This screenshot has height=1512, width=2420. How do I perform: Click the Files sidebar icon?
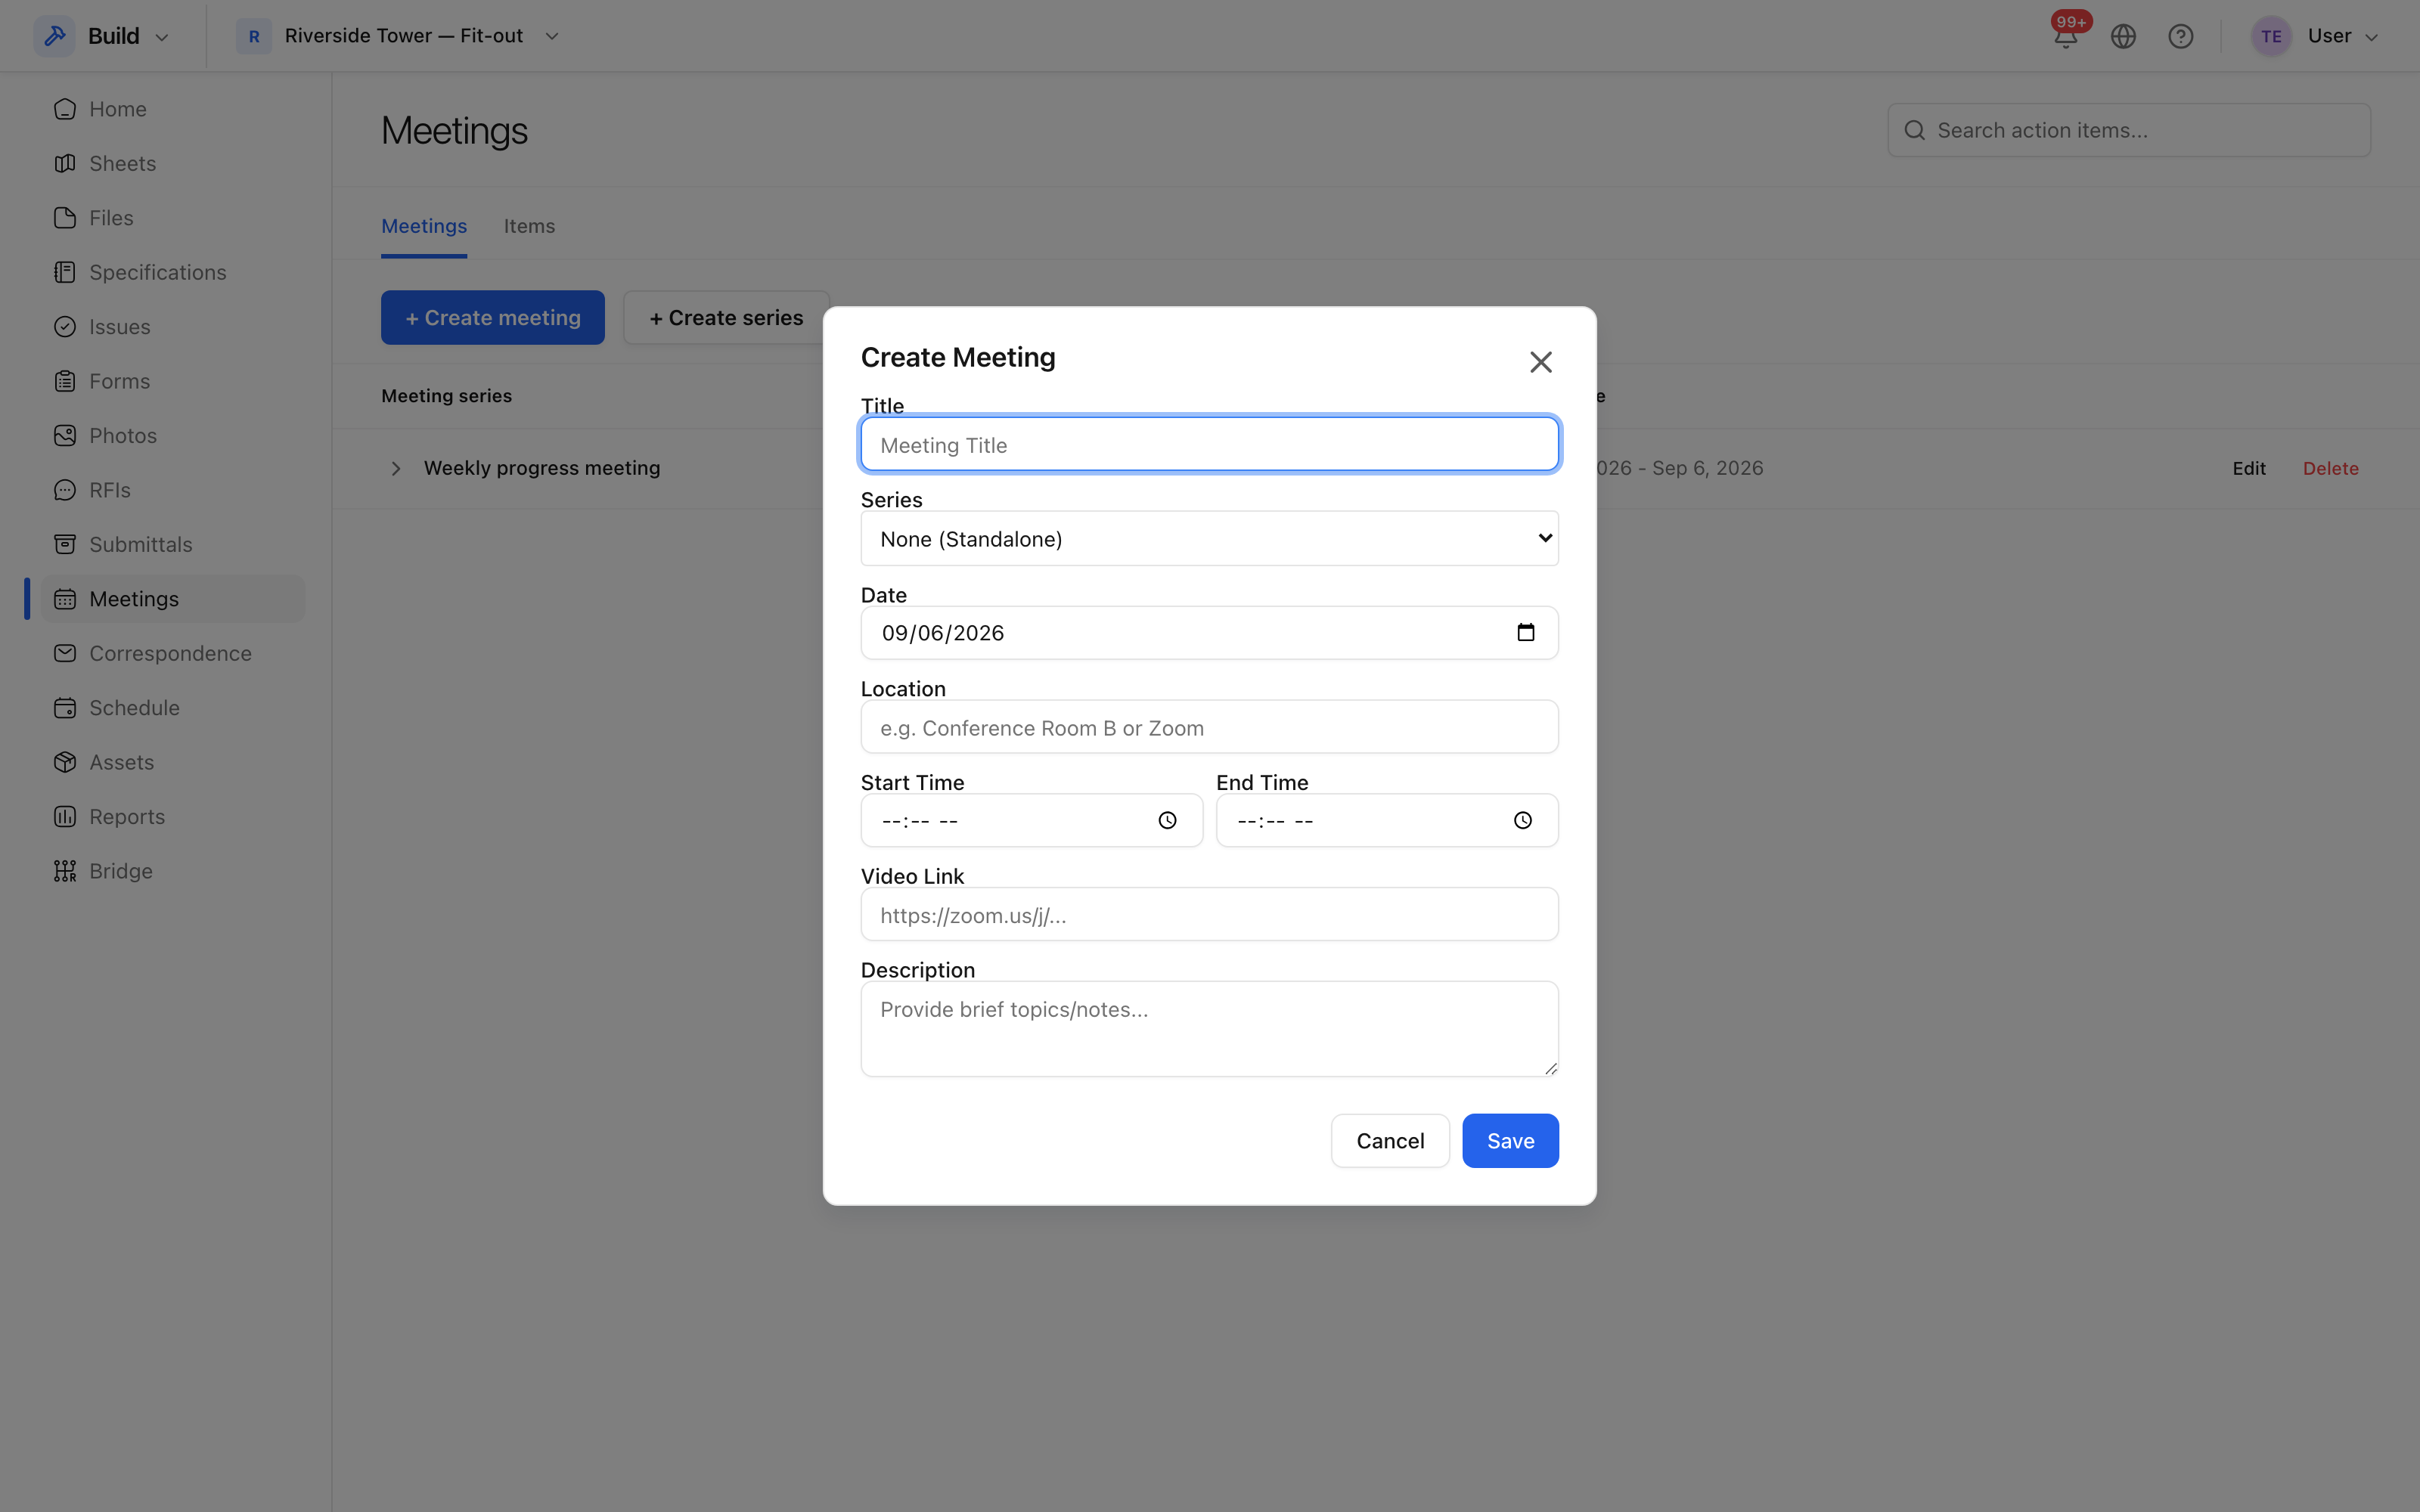pyautogui.click(x=65, y=218)
